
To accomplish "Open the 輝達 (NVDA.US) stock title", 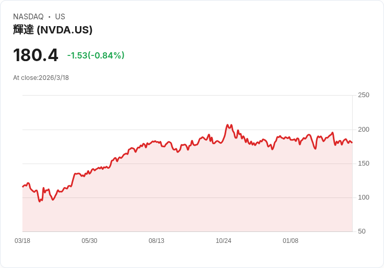I will (53, 30).
